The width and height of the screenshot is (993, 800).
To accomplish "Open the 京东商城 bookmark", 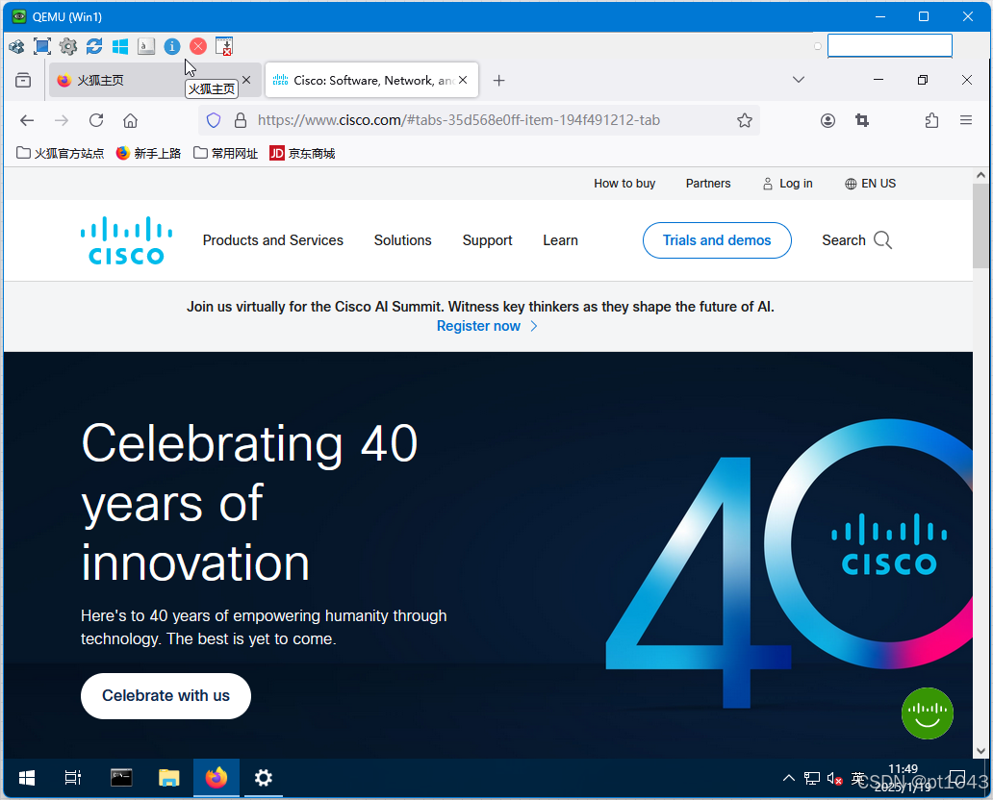I will click(x=302, y=153).
